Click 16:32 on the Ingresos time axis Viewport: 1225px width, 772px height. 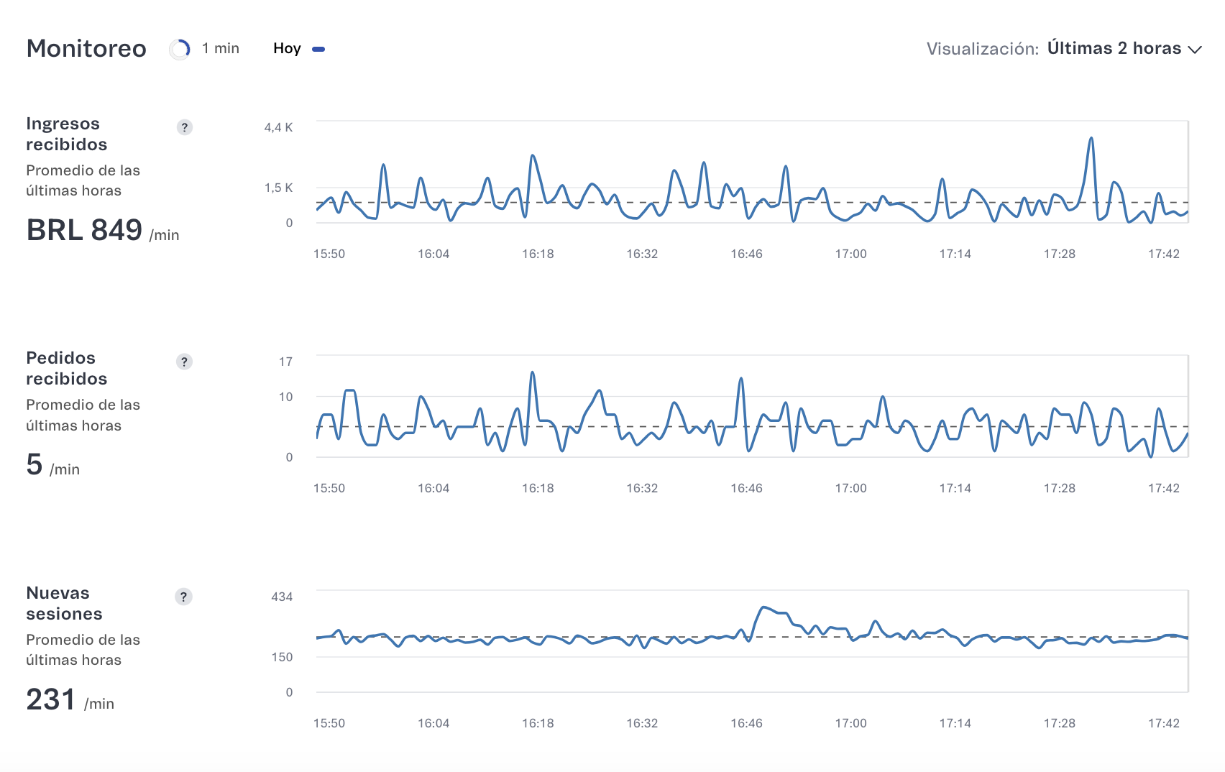click(x=642, y=254)
